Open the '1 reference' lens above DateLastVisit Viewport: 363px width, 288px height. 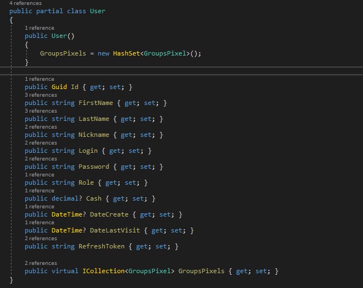click(40, 223)
